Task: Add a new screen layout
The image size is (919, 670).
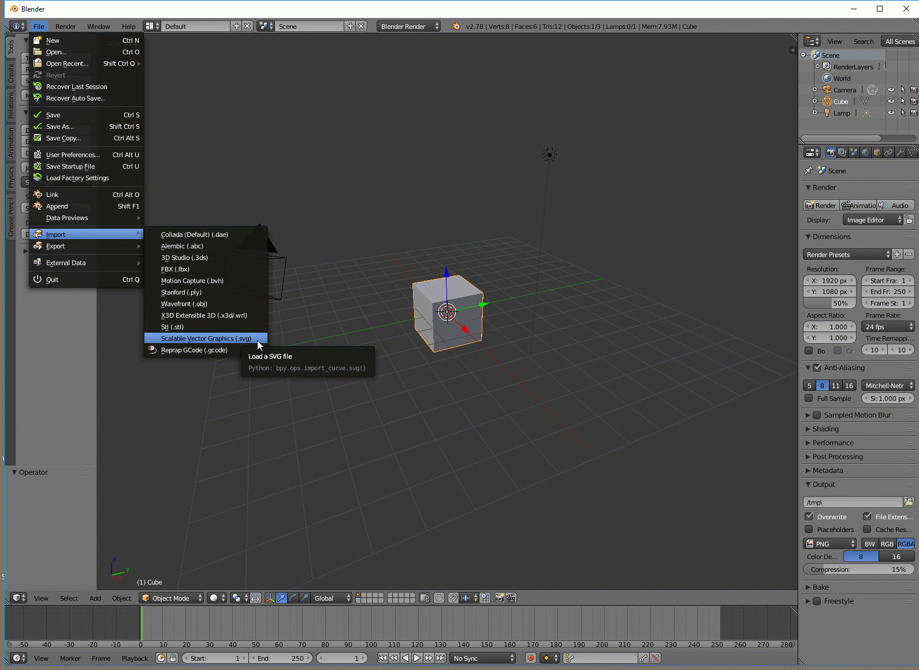Action: pyautogui.click(x=236, y=26)
